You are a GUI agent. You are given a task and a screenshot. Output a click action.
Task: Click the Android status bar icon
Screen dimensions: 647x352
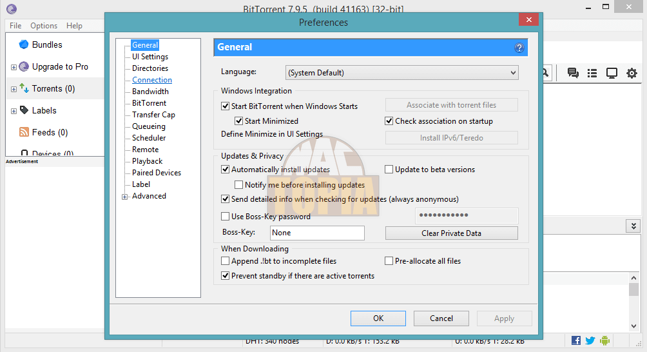pyautogui.click(x=605, y=340)
